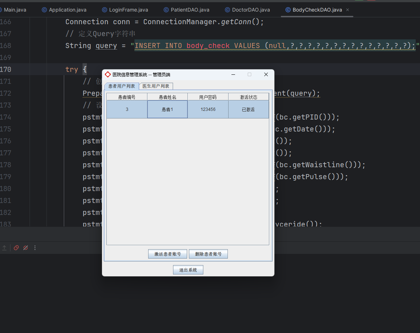Close the 医院信息管理系统 dialog window
The image size is (420, 333).
click(x=266, y=74)
